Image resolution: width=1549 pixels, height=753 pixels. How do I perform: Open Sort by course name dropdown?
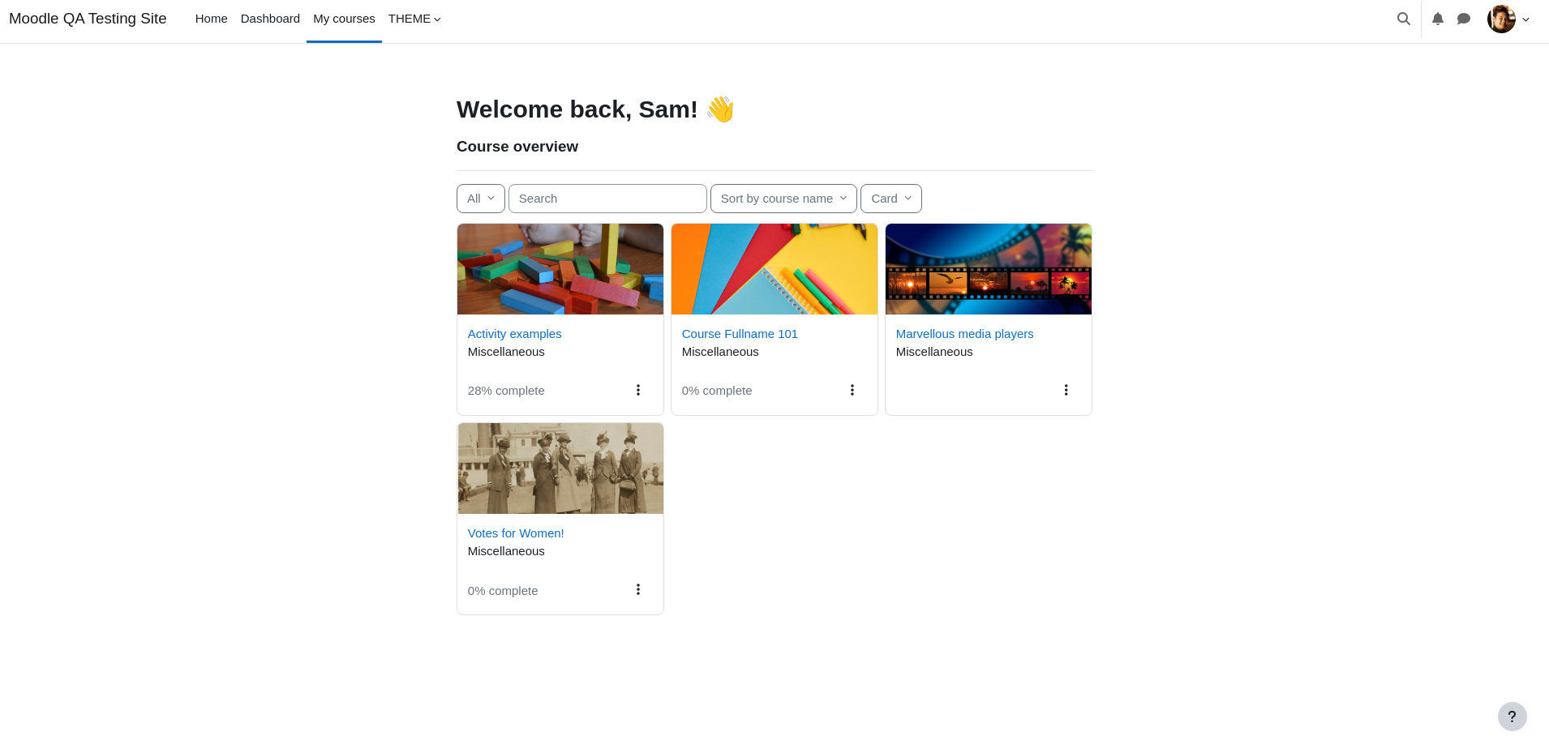click(x=783, y=199)
